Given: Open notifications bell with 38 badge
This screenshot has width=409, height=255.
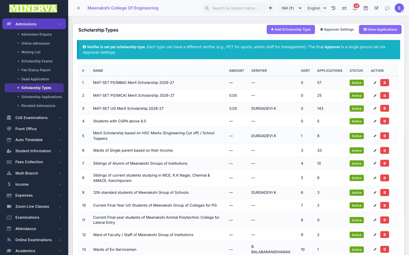Looking at the screenshot, I should 355,8.
